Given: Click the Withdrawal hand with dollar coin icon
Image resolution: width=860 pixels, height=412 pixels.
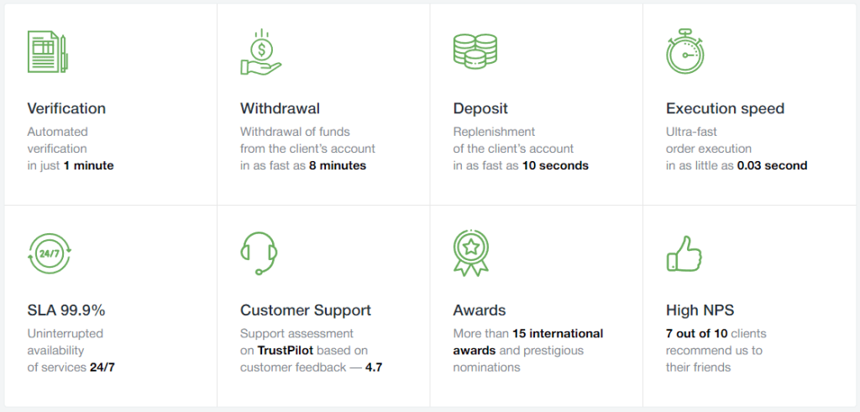Looking at the screenshot, I should (x=261, y=51).
